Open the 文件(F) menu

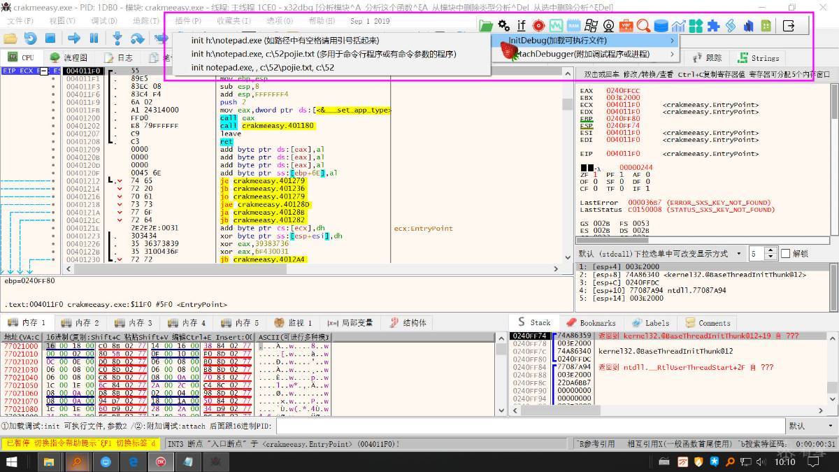[20, 21]
